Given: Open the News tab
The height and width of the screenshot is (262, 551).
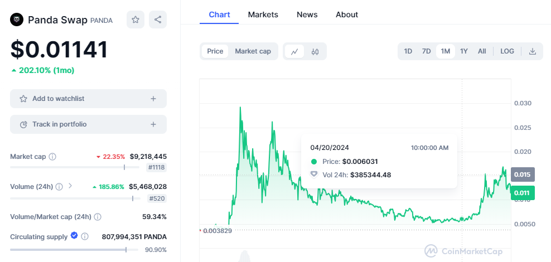Looking at the screenshot, I should 307,14.
